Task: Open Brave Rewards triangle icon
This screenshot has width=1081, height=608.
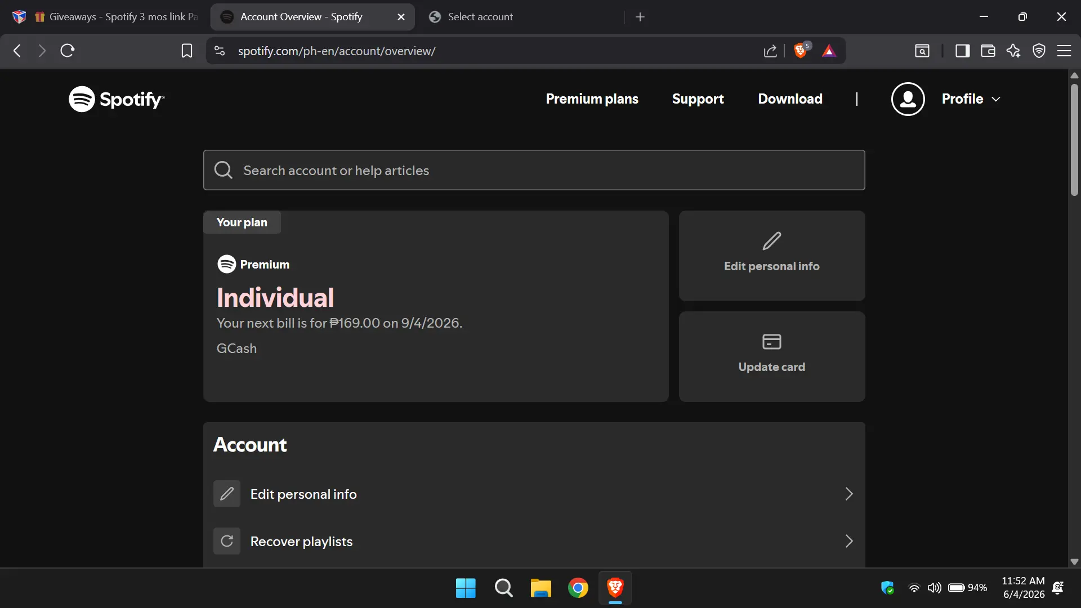Action: point(829,51)
